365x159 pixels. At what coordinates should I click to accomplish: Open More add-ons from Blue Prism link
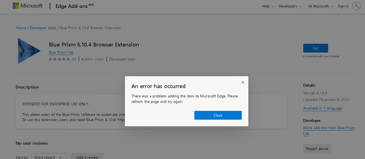pyautogui.click(x=324, y=131)
